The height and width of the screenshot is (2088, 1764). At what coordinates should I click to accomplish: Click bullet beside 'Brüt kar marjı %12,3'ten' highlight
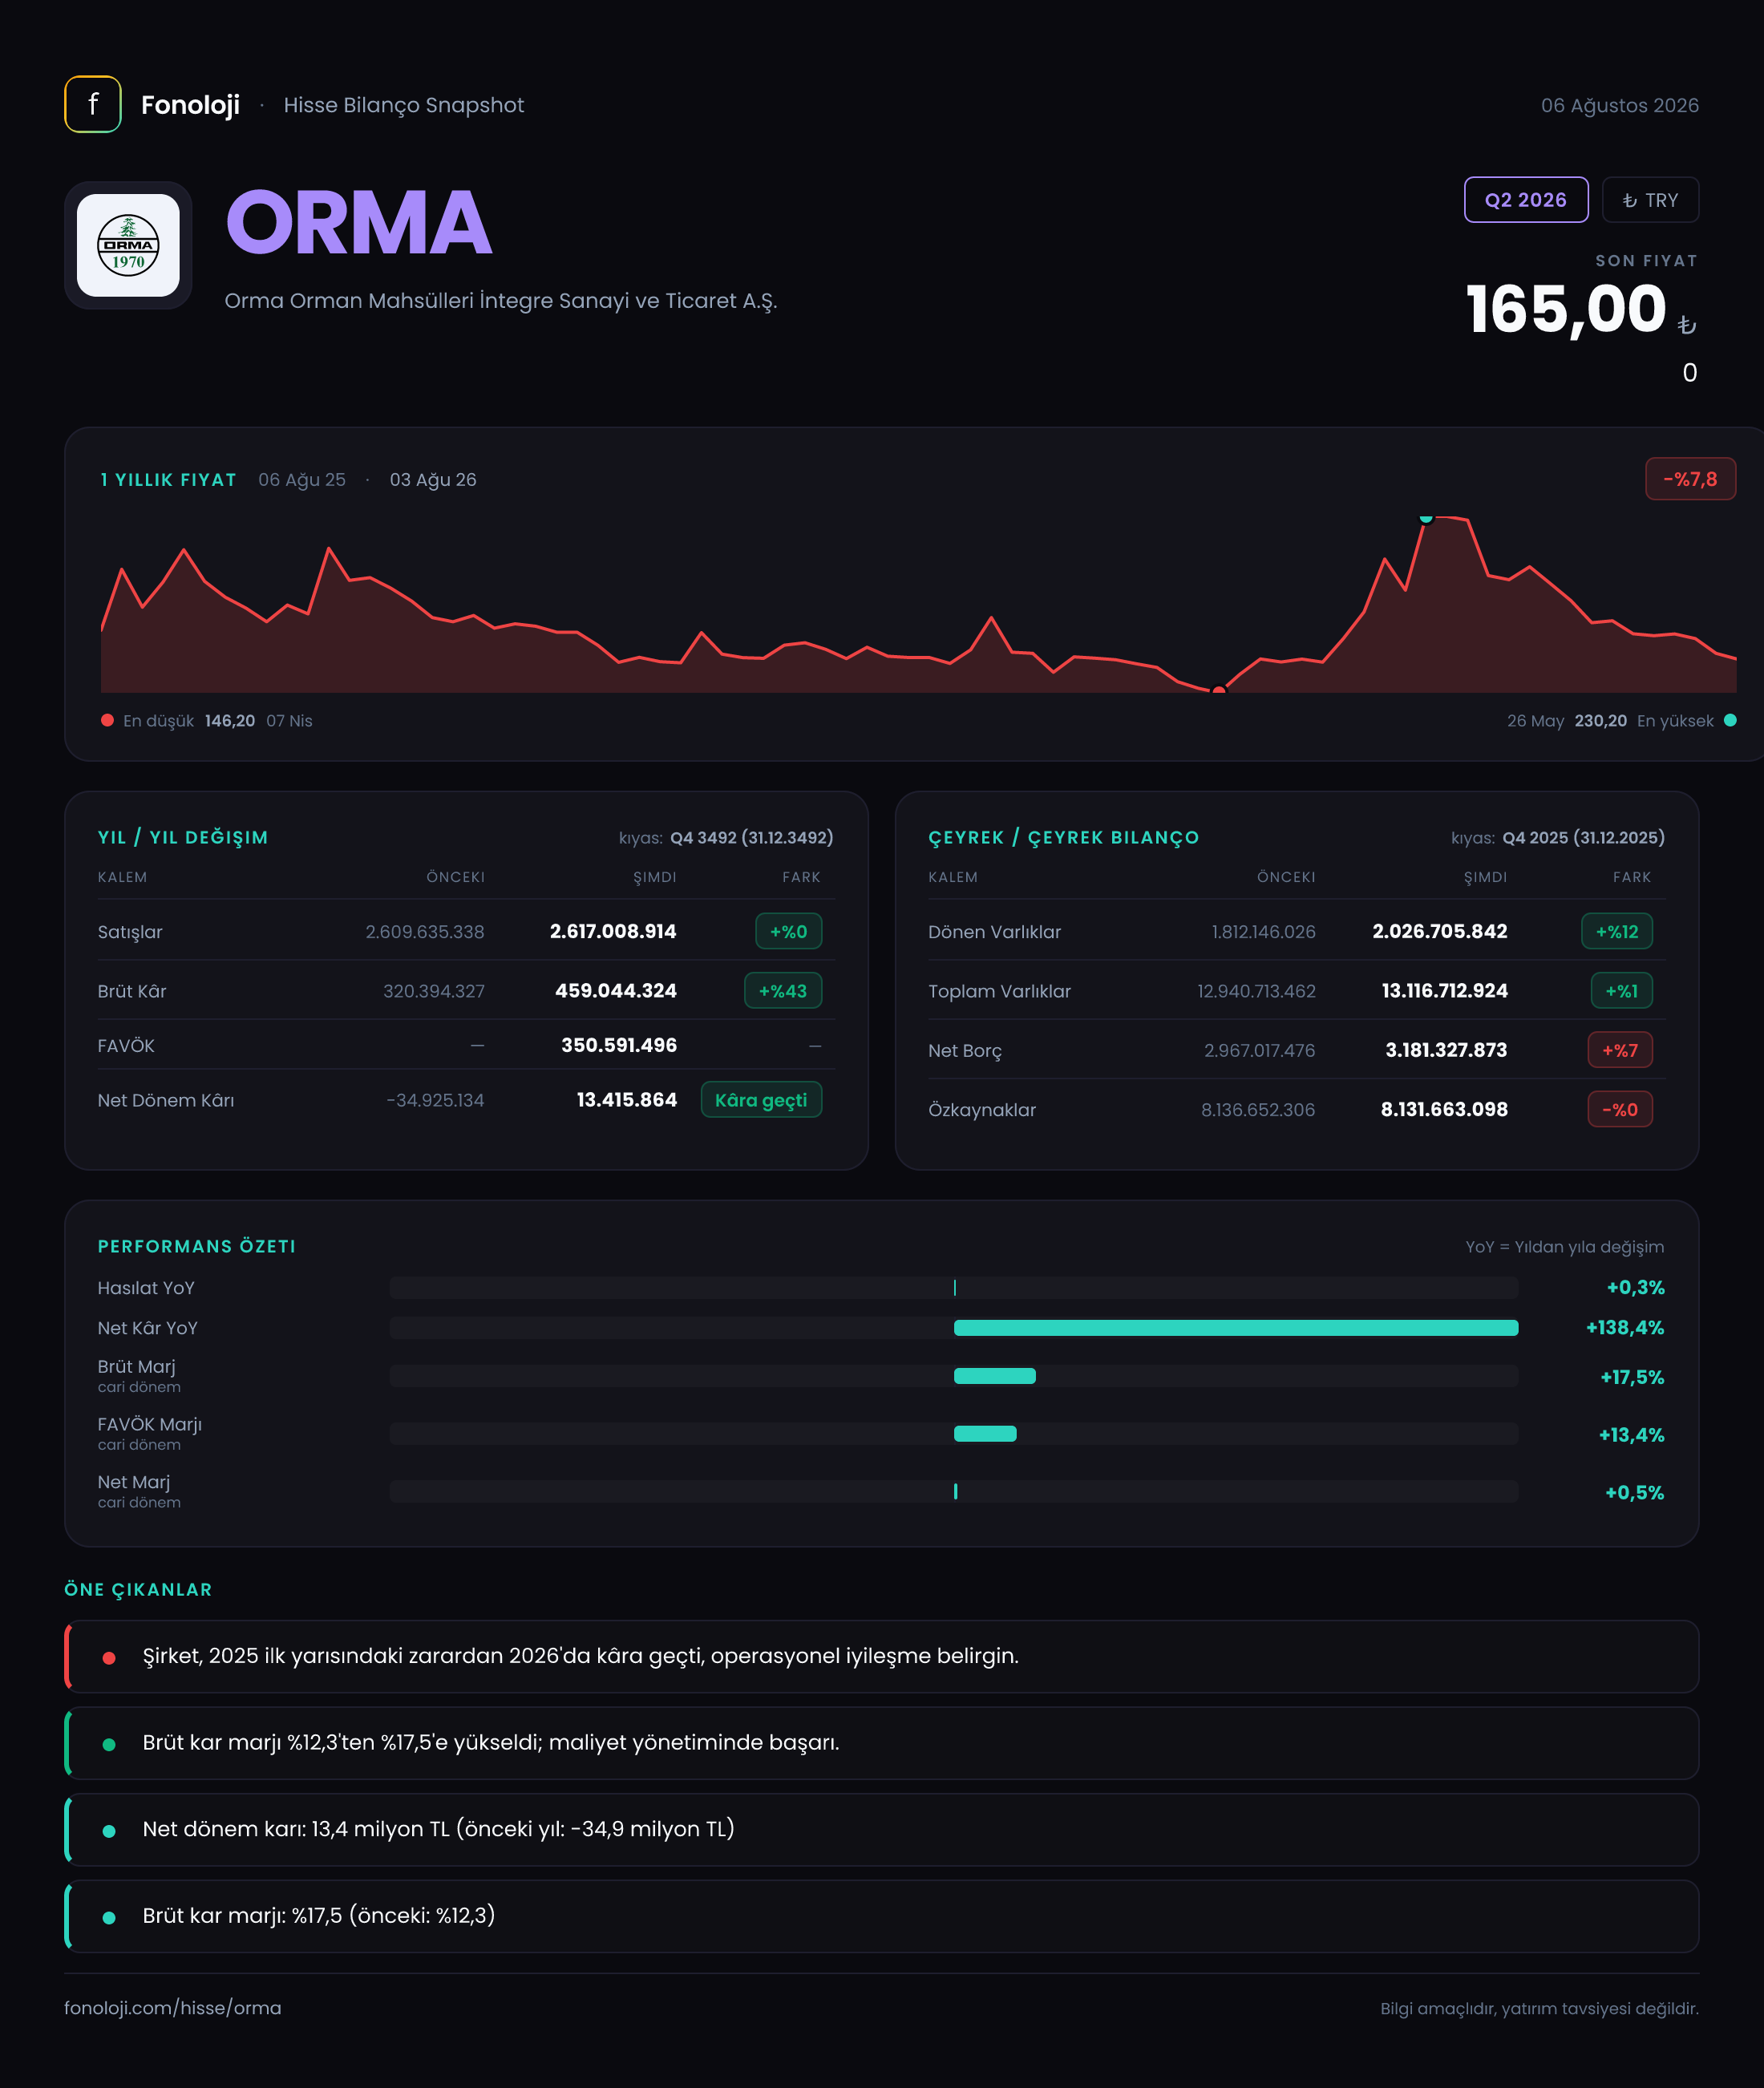(109, 1744)
